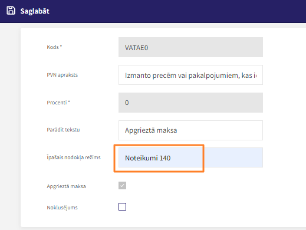306x230 pixels.
Task: Click the Īpašais nodokļa režīms label
Action: click(x=74, y=157)
